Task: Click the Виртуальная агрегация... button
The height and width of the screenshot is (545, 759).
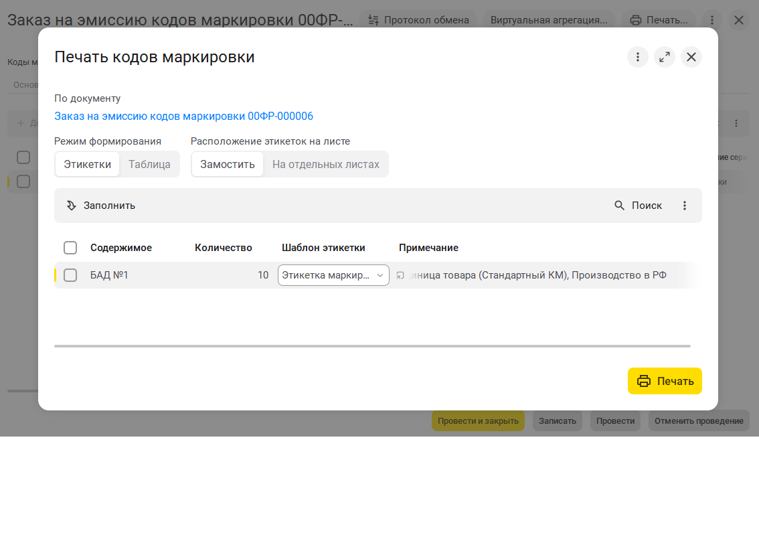Action: tap(549, 20)
